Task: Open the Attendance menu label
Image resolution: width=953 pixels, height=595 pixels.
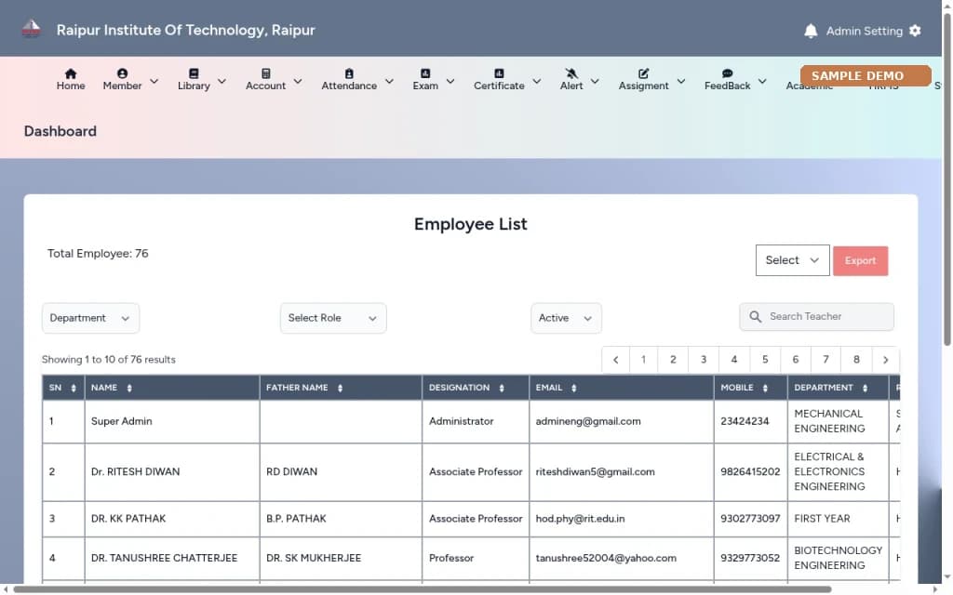Action: [349, 86]
